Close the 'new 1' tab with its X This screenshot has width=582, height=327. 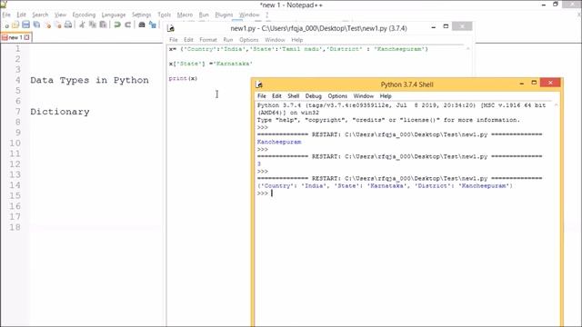tap(26, 37)
